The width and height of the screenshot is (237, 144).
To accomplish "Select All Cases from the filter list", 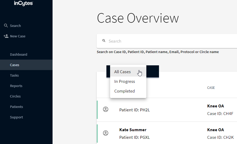I will 128,72.
